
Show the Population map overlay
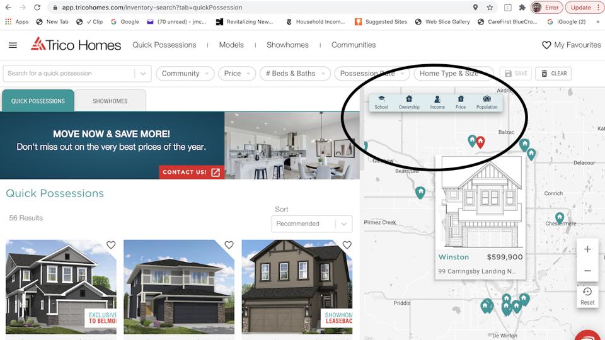pos(487,102)
